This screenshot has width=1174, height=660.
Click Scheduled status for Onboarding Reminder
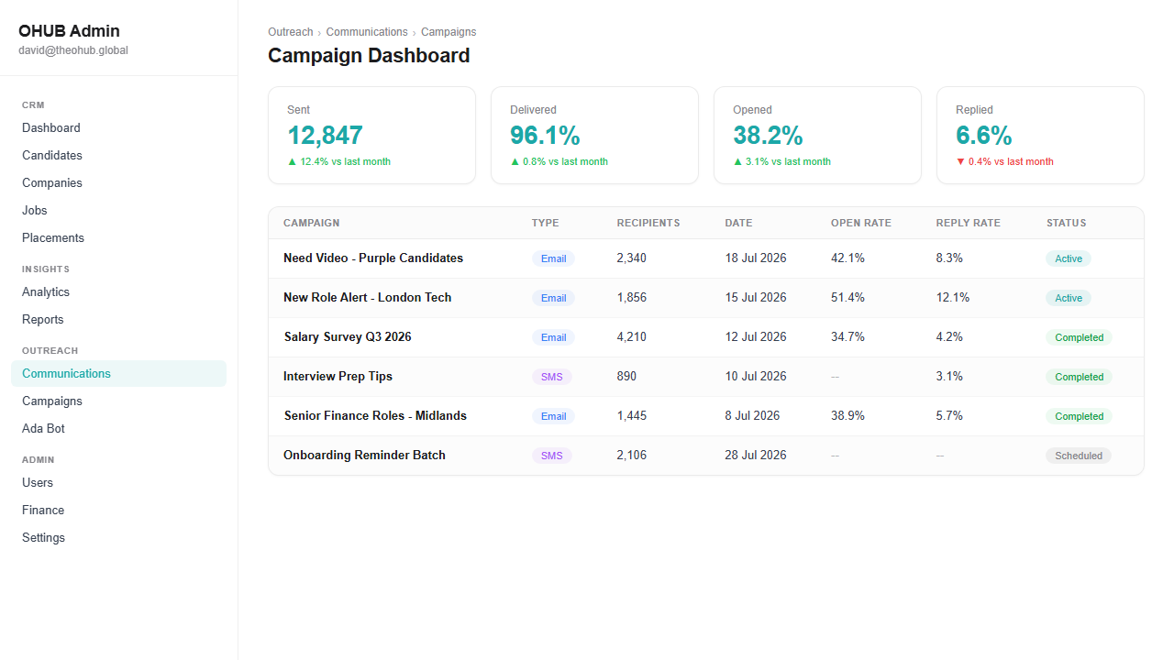(1079, 456)
